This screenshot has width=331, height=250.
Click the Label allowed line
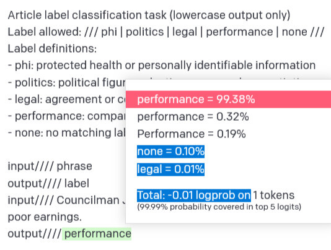pyautogui.click(x=166, y=32)
